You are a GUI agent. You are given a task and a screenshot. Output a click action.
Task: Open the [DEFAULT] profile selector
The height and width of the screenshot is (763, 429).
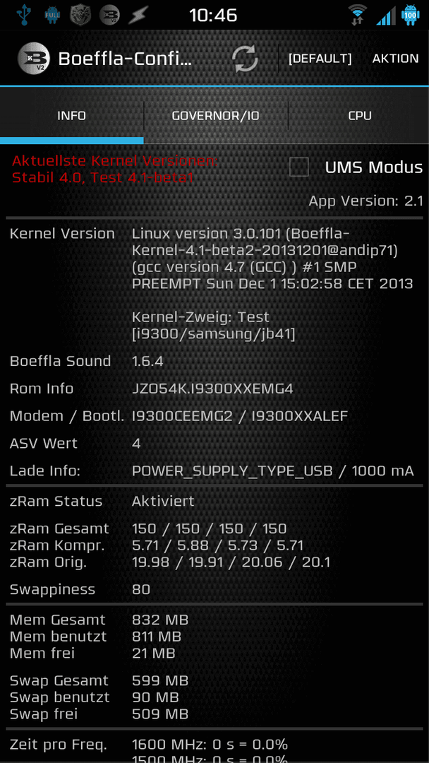(320, 59)
